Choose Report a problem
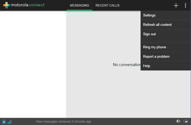191x125 pixels. point(166,57)
